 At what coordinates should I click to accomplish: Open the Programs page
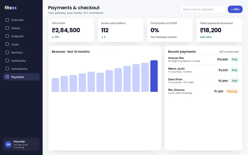[21, 36]
